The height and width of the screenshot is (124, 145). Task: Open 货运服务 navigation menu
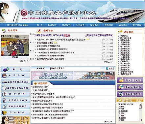pos(66,25)
